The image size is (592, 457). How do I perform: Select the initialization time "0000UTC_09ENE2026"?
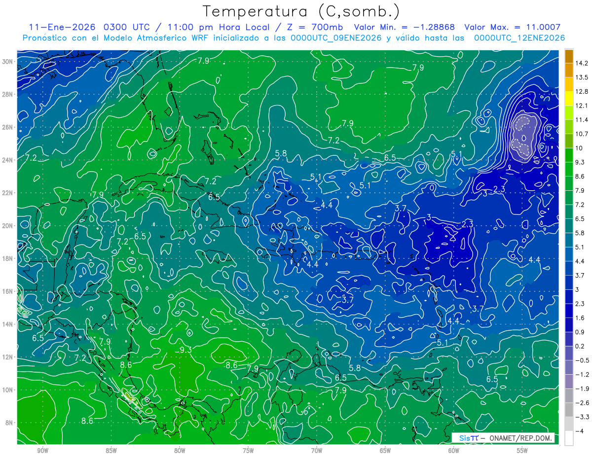coord(336,38)
